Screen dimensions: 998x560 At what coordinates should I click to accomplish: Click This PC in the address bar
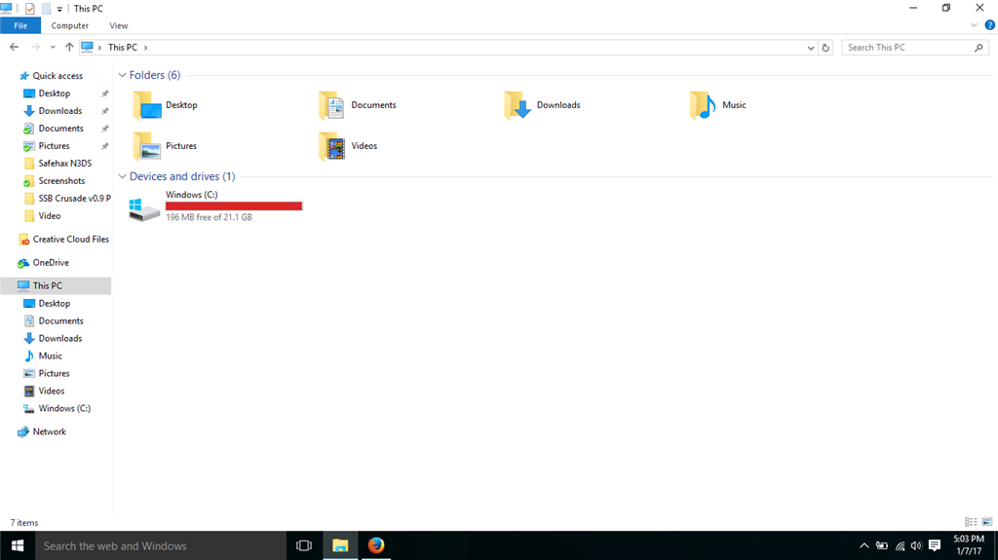pyautogui.click(x=122, y=47)
